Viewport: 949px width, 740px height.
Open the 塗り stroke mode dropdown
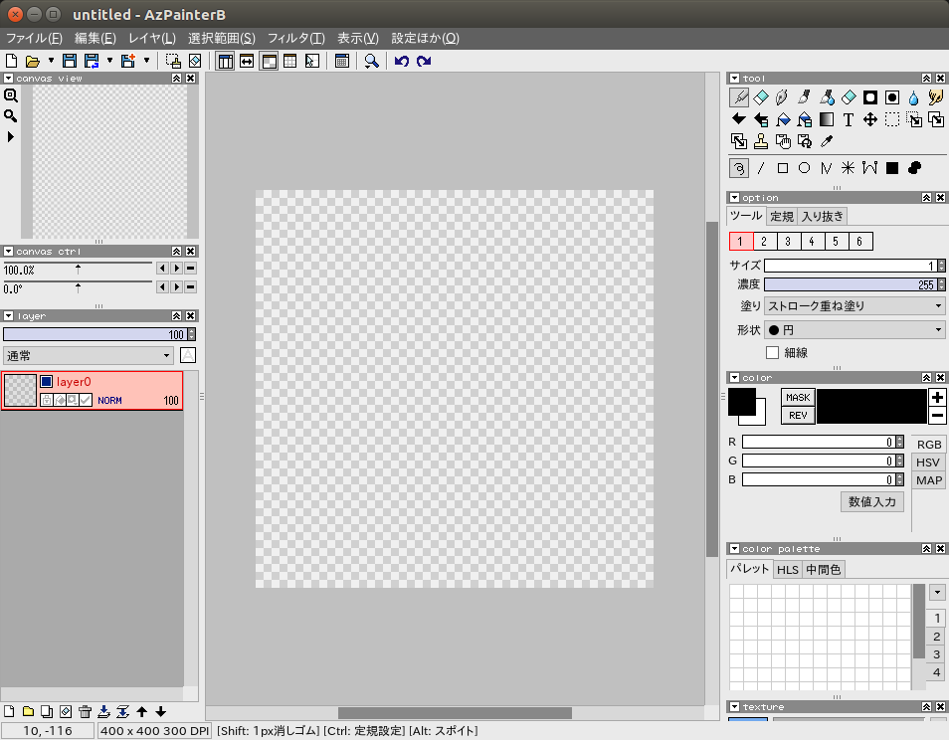854,306
